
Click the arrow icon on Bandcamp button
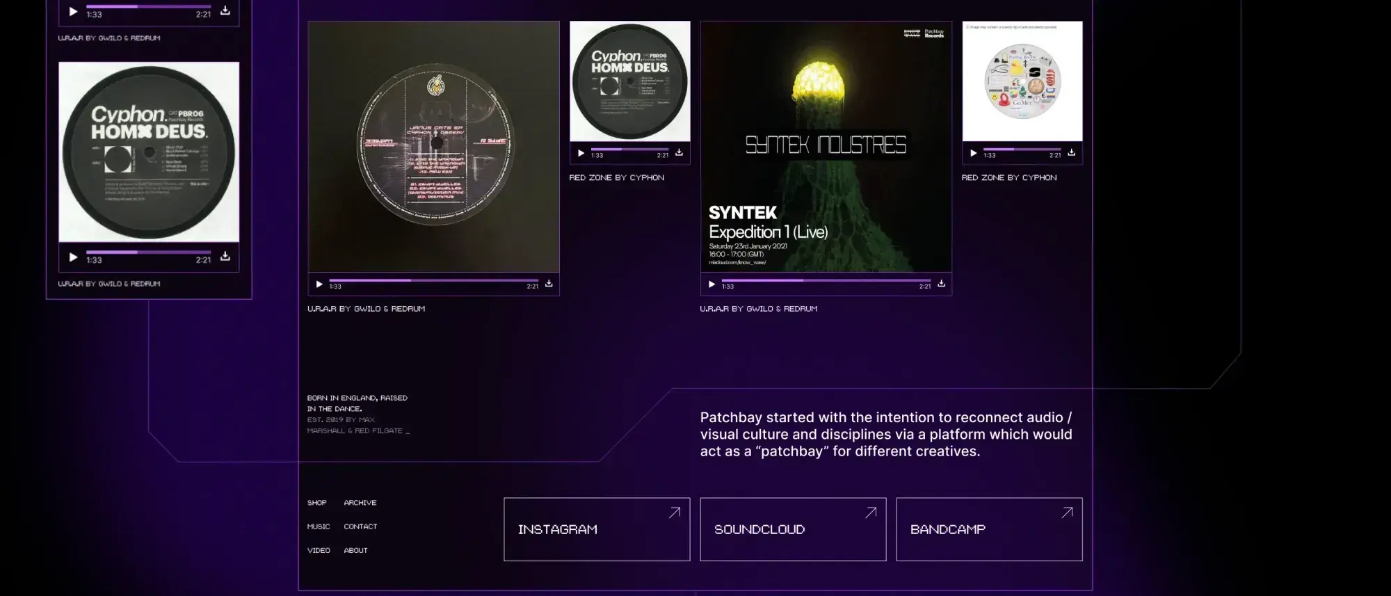pos(1067,513)
